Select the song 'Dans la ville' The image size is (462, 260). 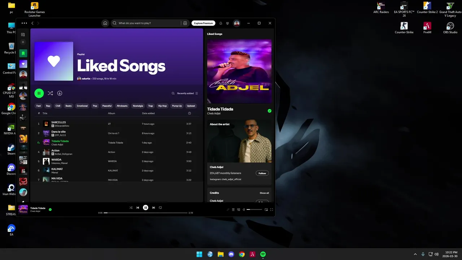[58, 132]
